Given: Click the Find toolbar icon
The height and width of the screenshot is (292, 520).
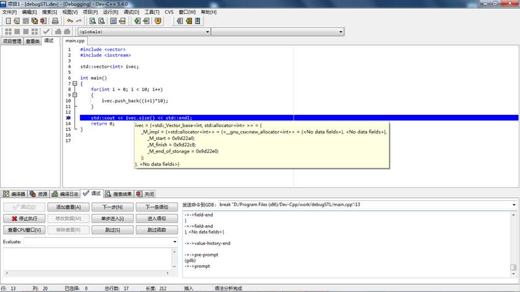Looking at the screenshot, I should [93, 21].
